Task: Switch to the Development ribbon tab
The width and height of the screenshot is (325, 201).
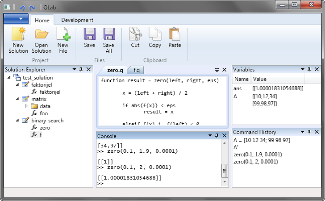Action: pyautogui.click(x=77, y=20)
